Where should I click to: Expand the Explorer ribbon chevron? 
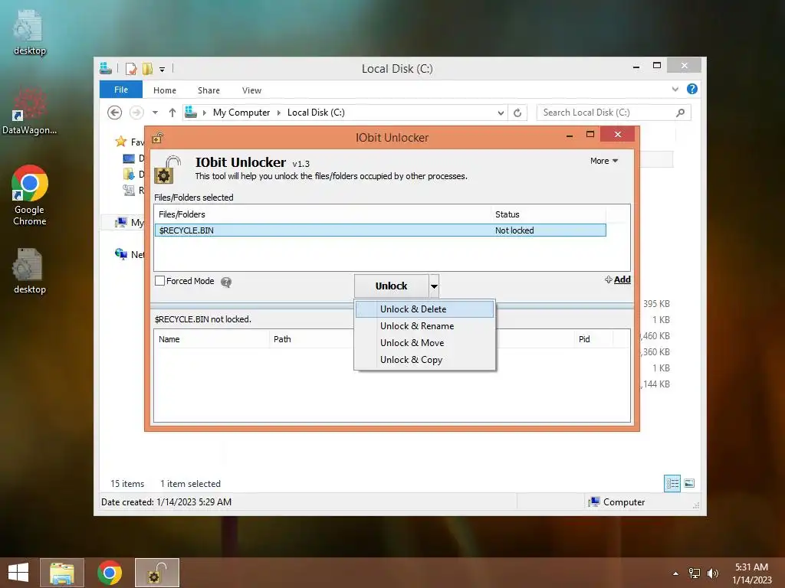675,89
